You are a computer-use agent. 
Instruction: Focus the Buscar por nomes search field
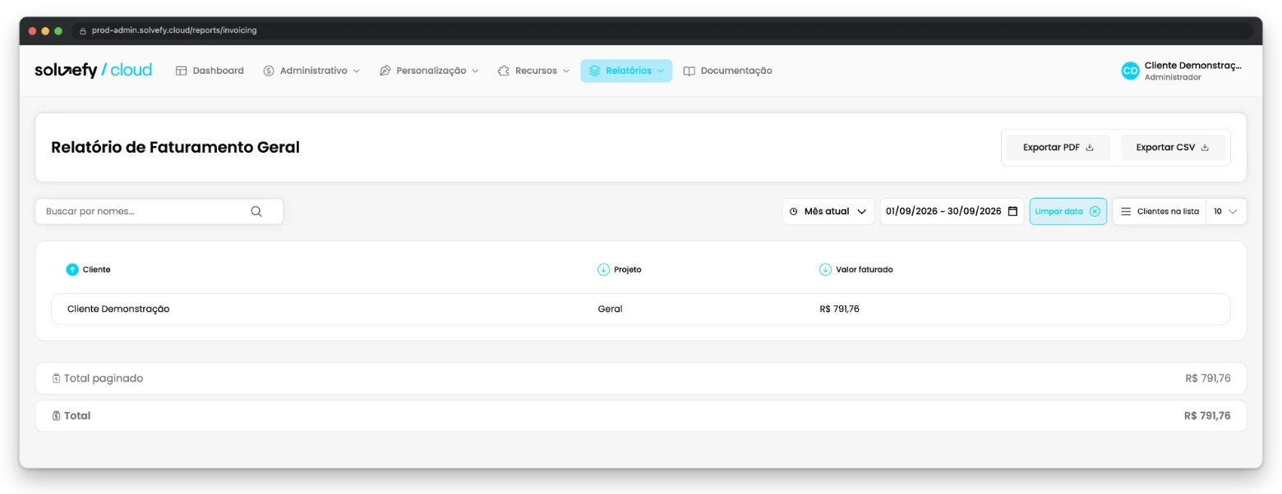159,211
